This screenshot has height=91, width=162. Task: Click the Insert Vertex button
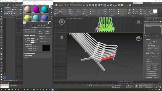click(152, 64)
